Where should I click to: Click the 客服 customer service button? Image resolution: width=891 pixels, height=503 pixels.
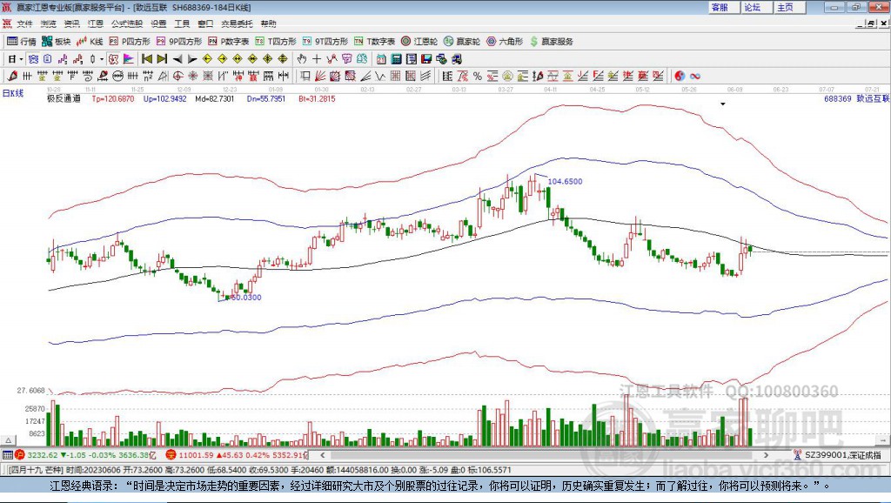[x=720, y=7]
